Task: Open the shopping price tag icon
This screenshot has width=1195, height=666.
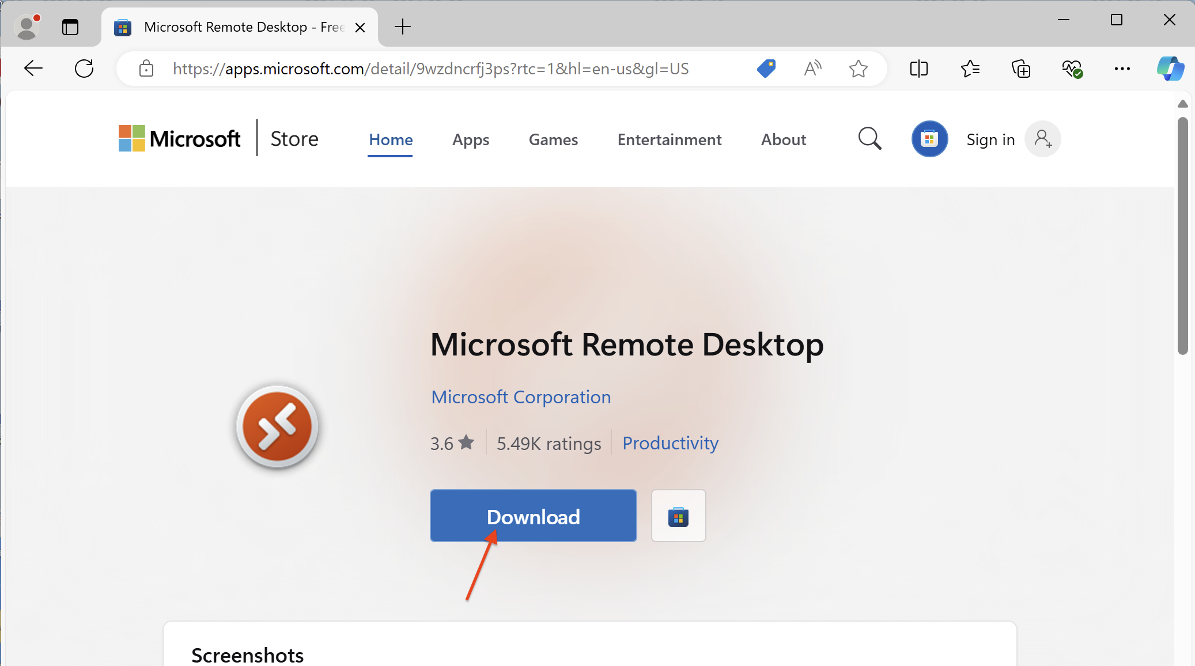Action: pyautogui.click(x=766, y=69)
